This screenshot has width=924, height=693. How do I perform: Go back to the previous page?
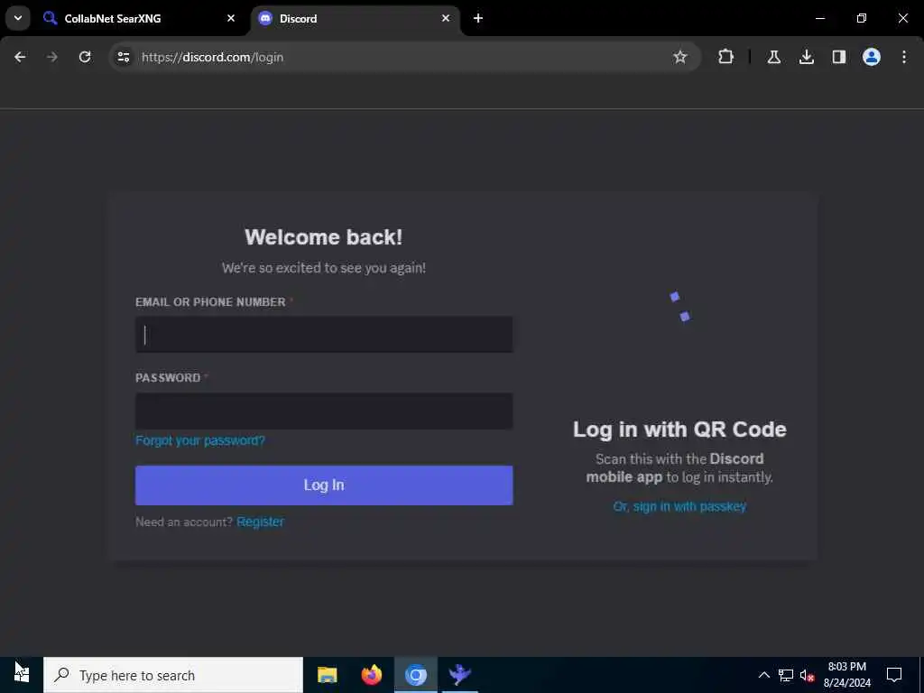20,57
